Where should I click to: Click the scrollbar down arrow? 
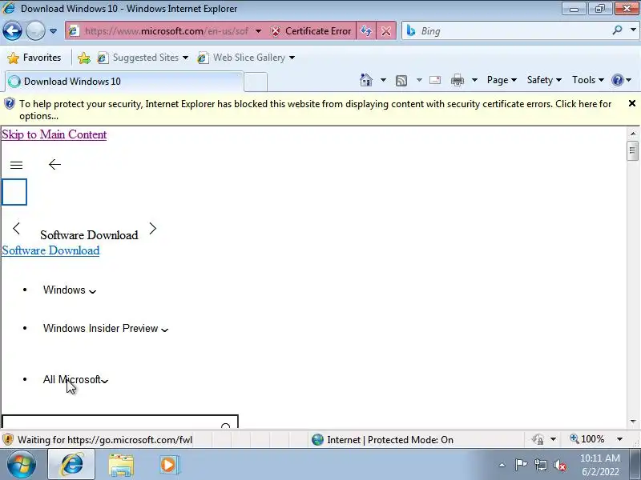(633, 422)
